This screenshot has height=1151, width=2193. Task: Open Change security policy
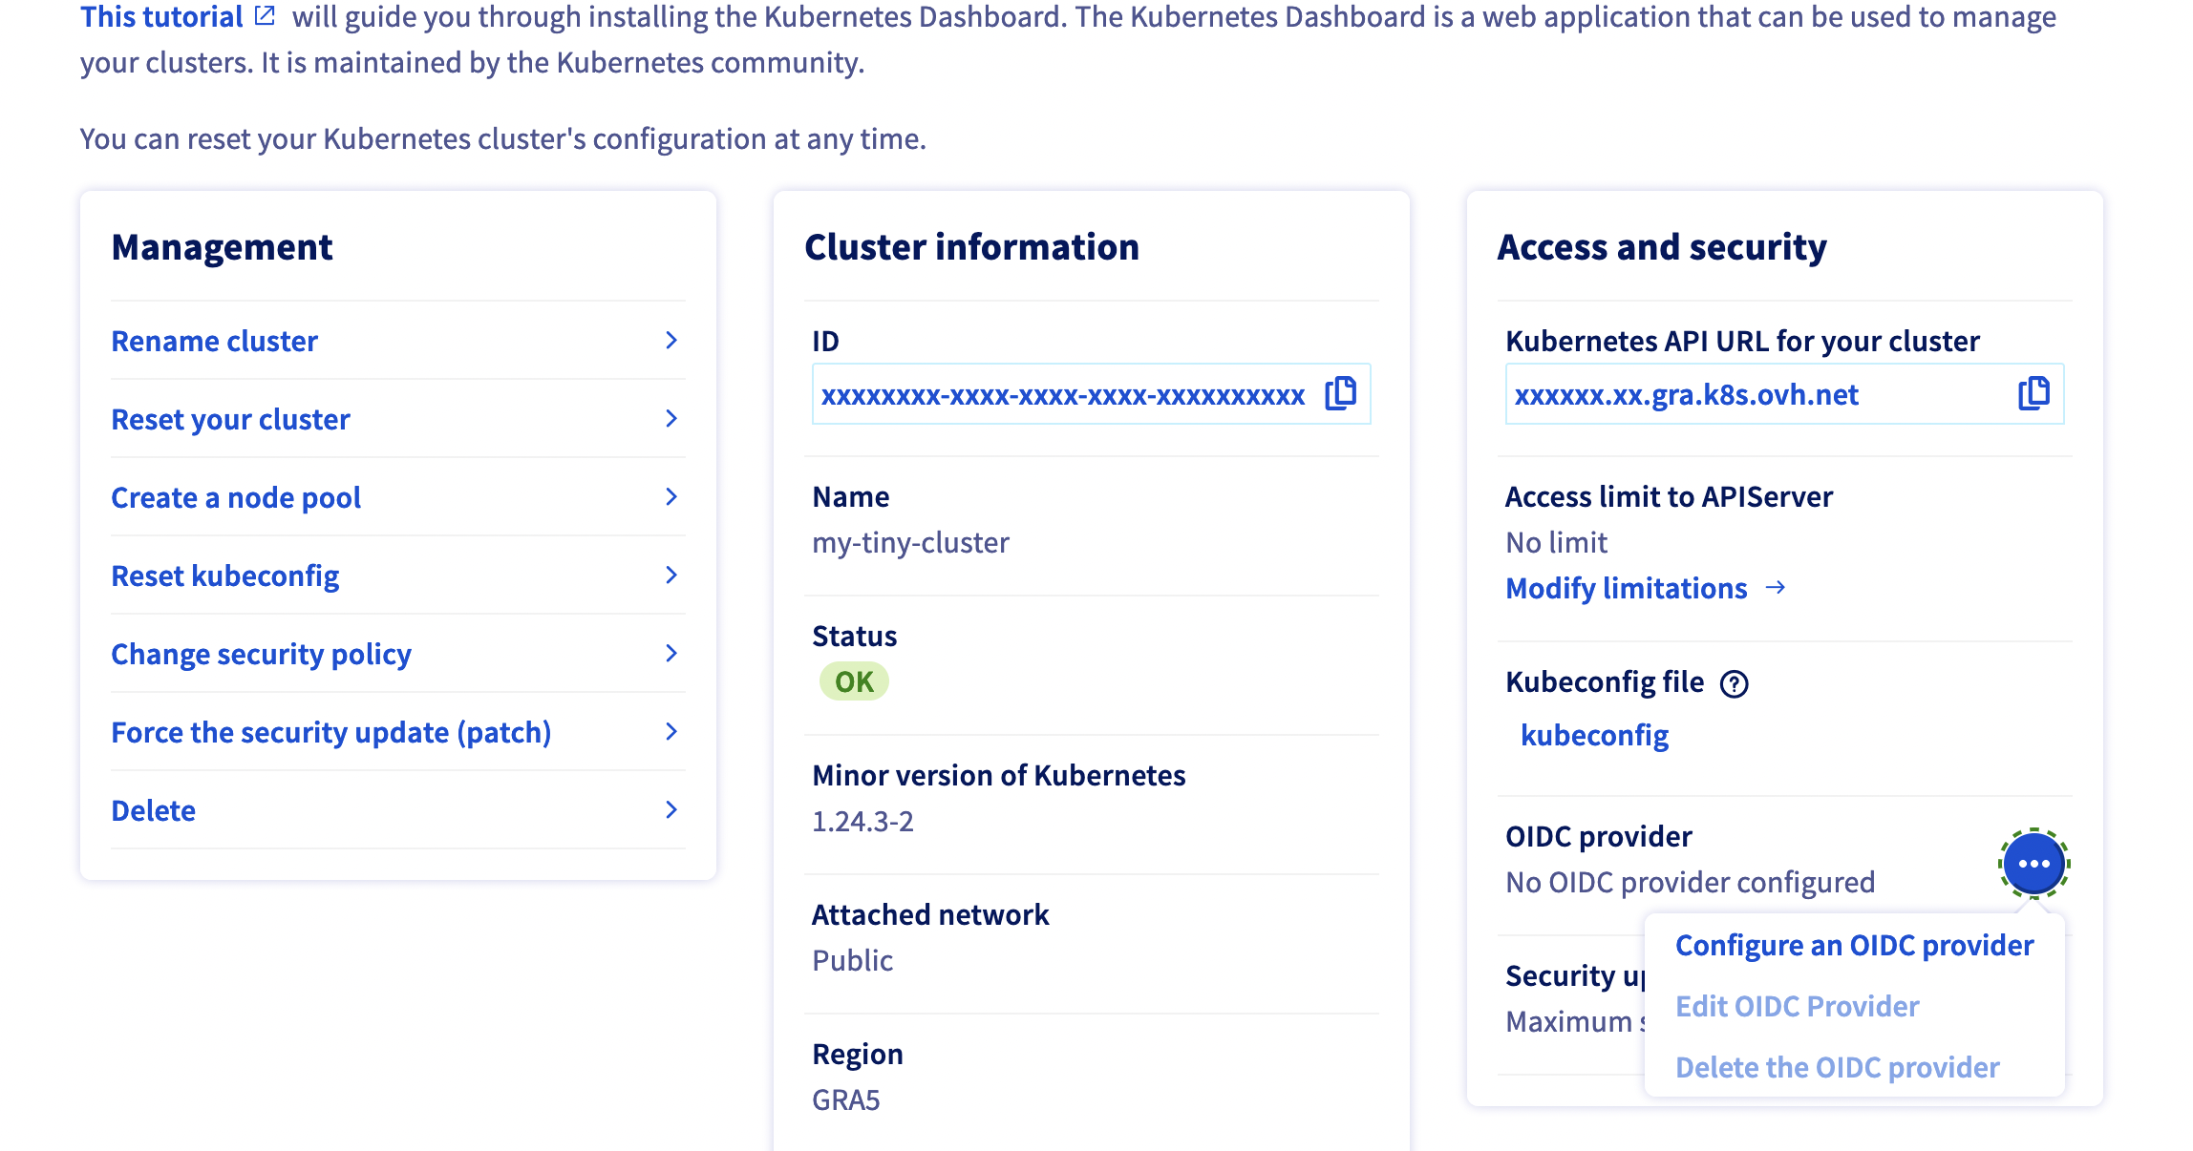(x=261, y=654)
